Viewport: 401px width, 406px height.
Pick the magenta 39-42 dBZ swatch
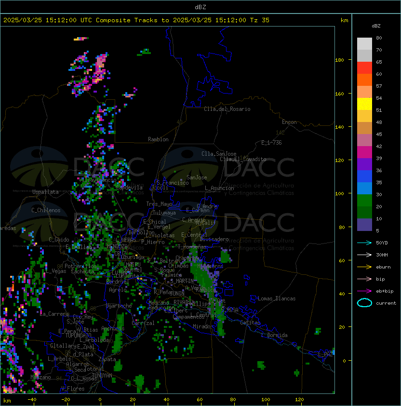[x=364, y=152]
